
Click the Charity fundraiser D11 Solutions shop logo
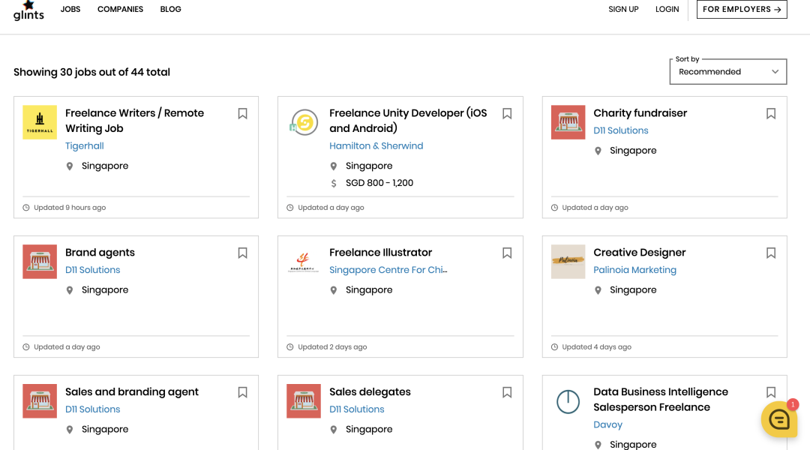(568, 122)
